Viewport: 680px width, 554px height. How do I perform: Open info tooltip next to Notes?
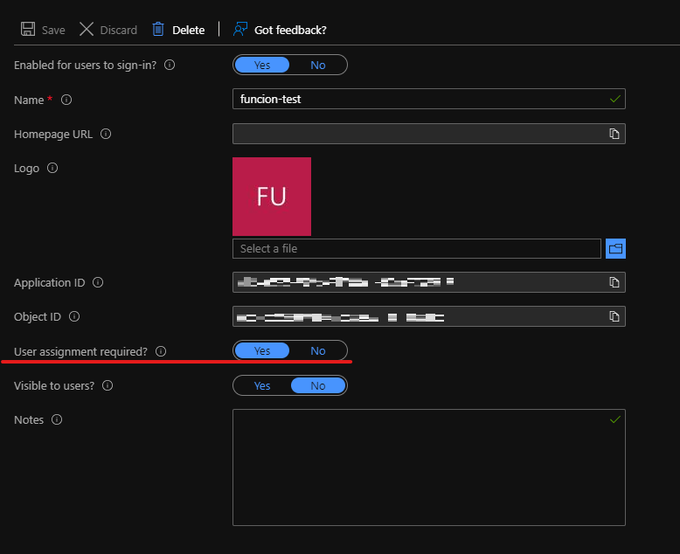pos(57,419)
